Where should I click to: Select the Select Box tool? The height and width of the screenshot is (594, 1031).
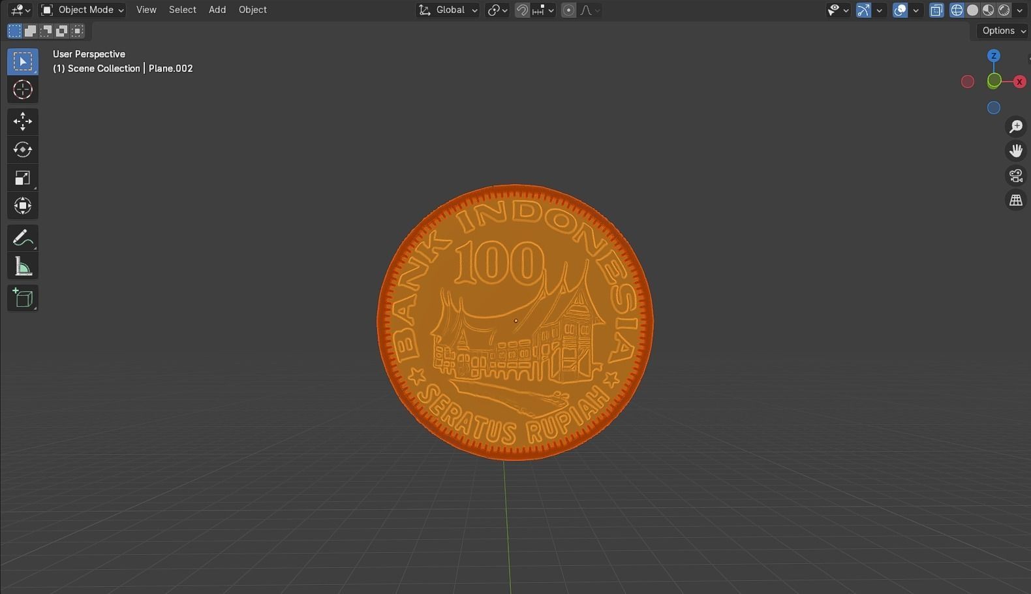tap(23, 61)
